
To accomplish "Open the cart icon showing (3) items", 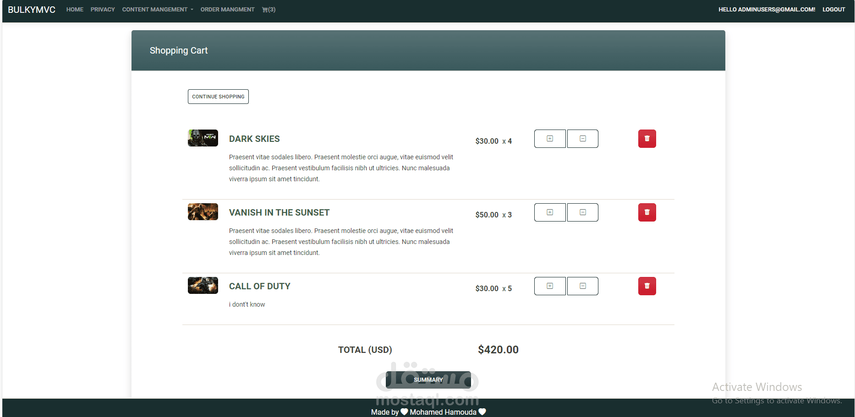I will 269,10.
